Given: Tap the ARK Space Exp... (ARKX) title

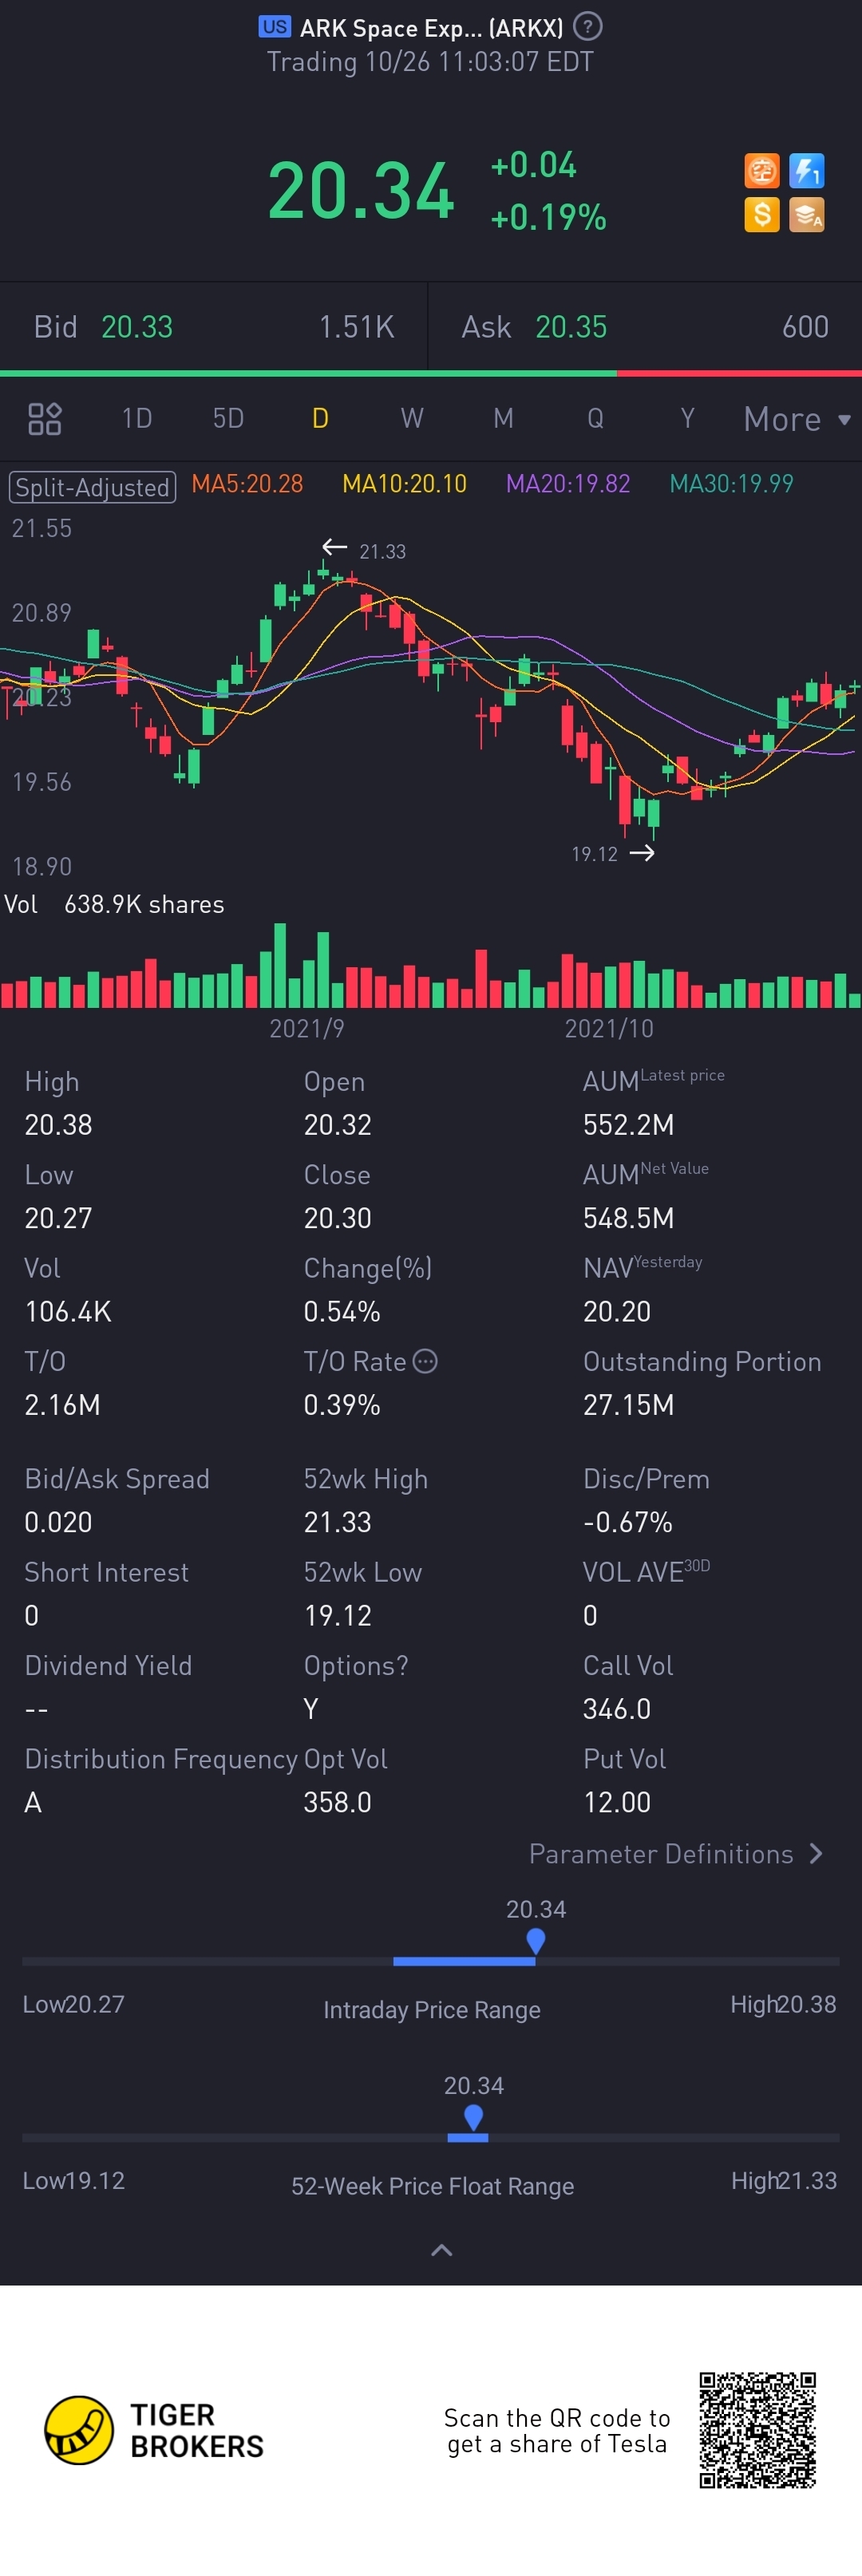Looking at the screenshot, I should pos(431,28).
